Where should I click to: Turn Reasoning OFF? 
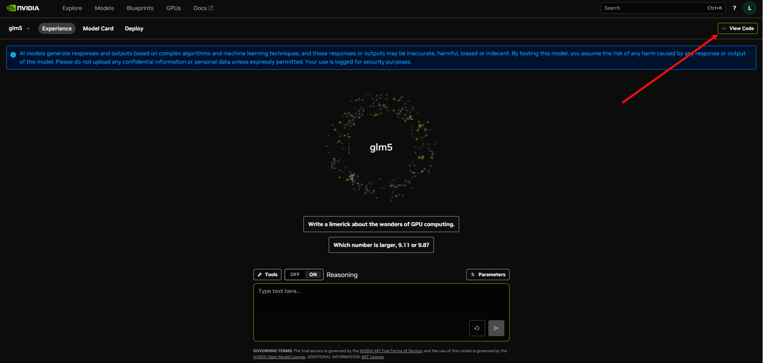coord(295,275)
